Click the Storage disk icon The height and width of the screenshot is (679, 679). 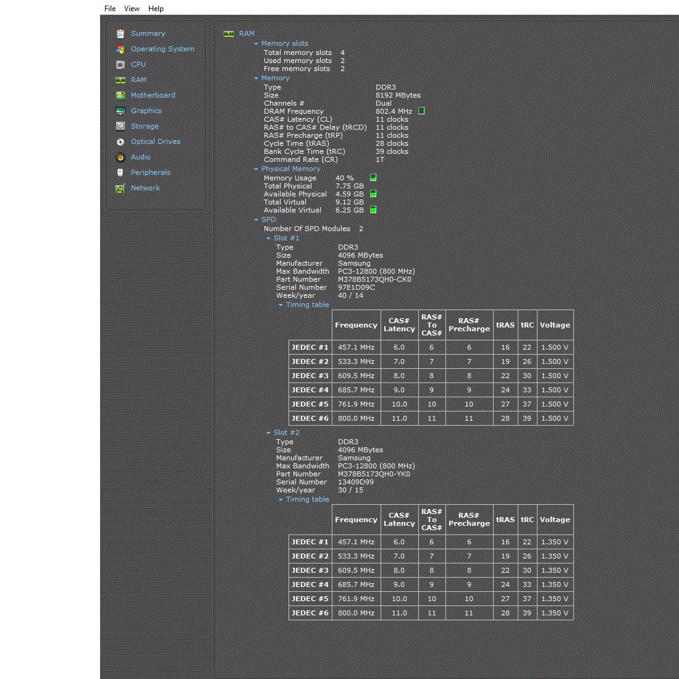(120, 126)
